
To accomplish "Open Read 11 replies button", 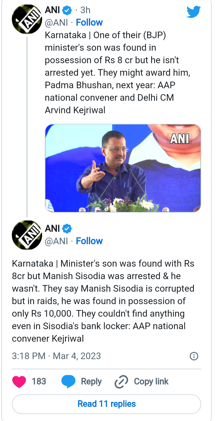I will pyautogui.click(x=107, y=404).
